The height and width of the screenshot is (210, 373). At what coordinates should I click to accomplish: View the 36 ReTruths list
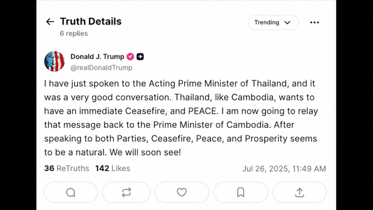[x=66, y=169]
